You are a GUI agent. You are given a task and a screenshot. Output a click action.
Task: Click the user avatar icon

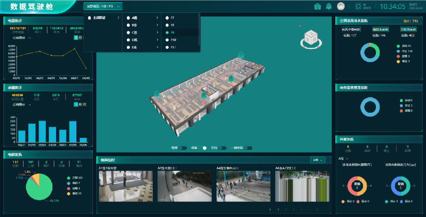point(341,6)
